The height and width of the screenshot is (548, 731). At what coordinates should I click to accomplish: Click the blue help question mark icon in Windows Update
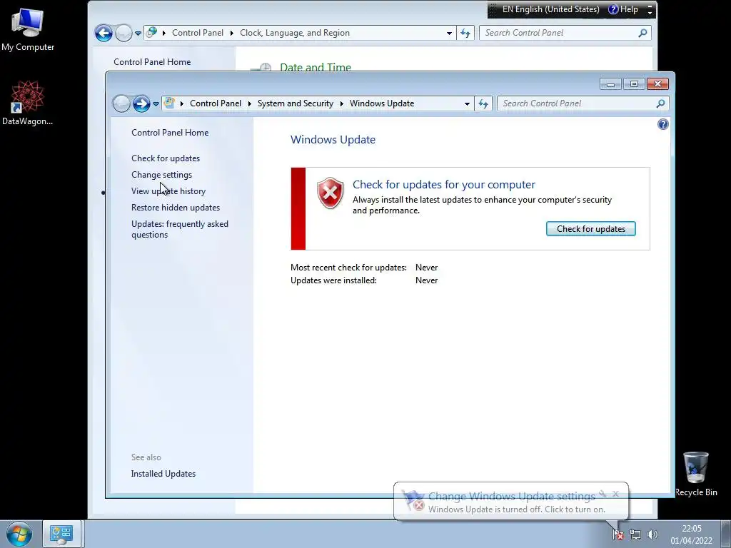click(662, 124)
